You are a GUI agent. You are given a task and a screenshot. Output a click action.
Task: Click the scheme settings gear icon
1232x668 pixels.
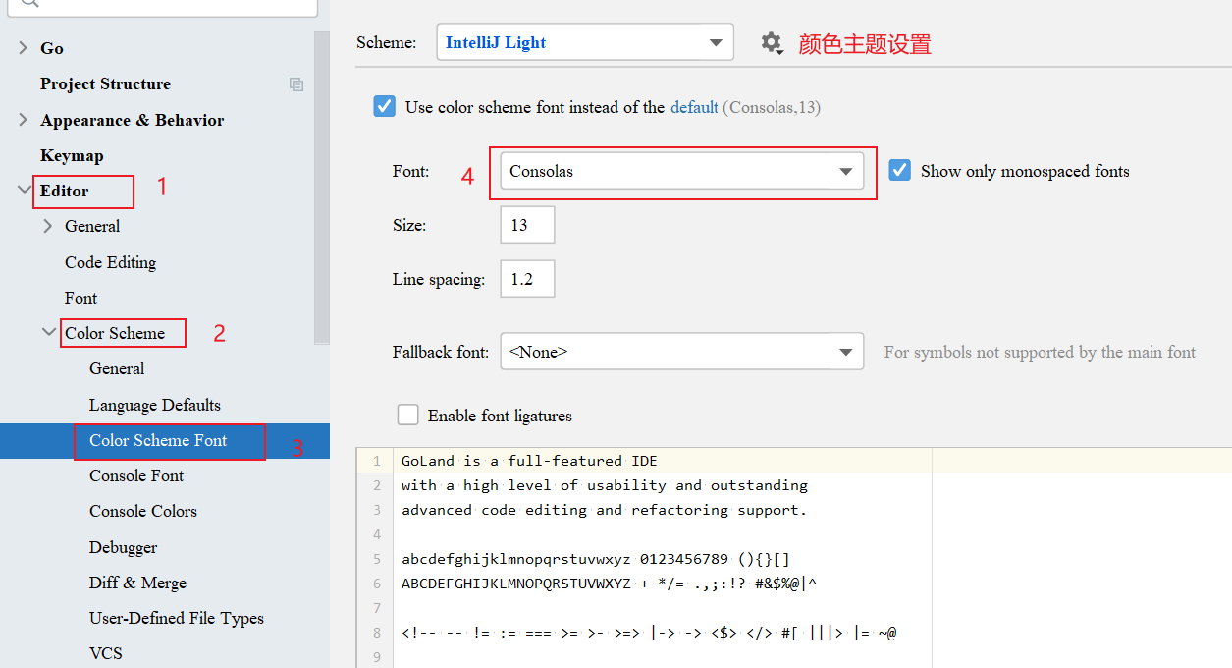(x=772, y=42)
